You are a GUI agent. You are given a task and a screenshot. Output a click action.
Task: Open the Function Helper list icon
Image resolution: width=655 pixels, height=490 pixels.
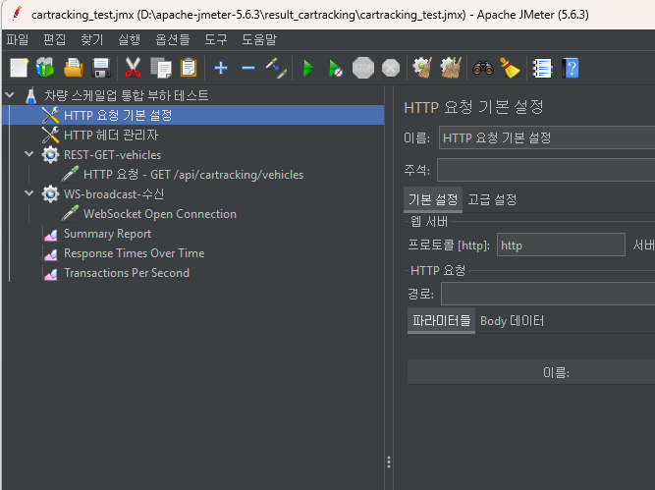point(543,68)
